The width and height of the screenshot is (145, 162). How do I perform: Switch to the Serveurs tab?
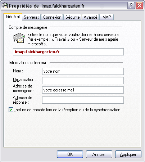pos(31,17)
